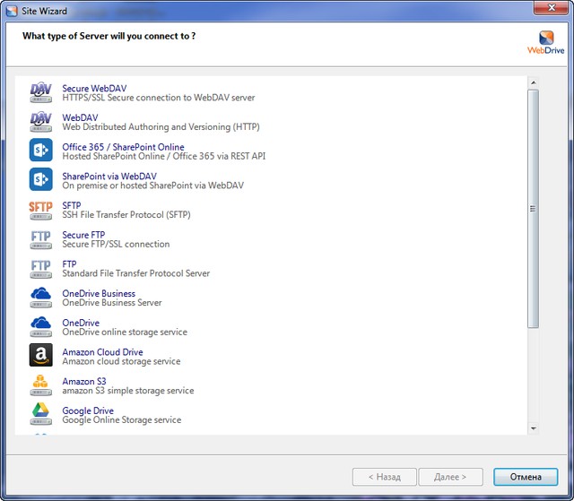Click the scrollbar down arrow
This screenshot has height=501, width=574.
pos(533,428)
